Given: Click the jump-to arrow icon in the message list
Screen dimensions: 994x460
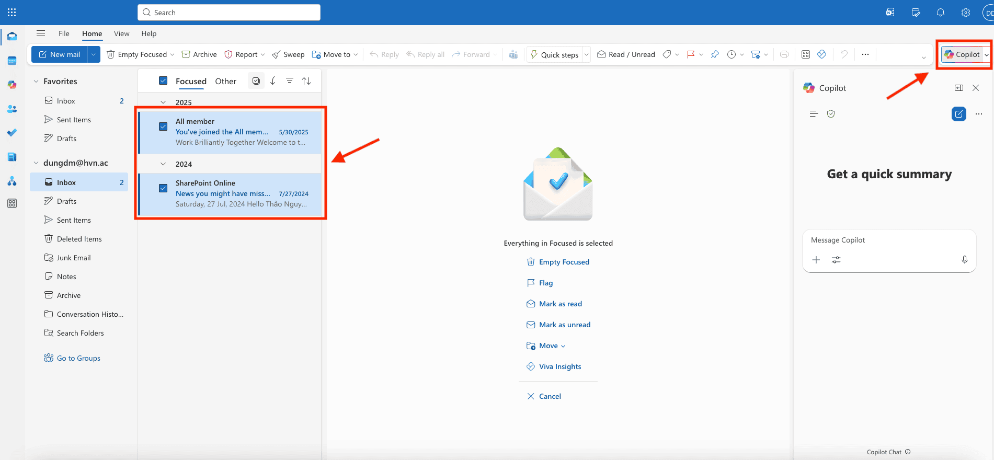Looking at the screenshot, I should 273,80.
